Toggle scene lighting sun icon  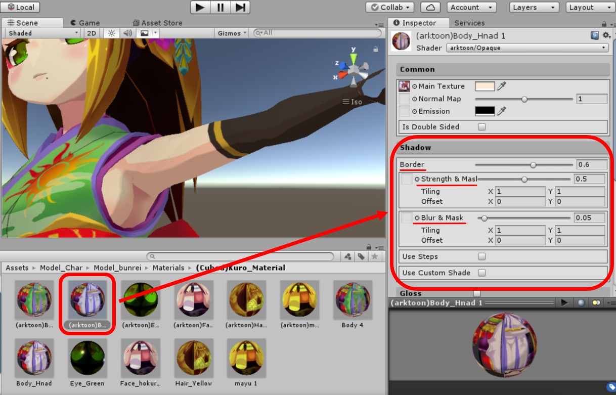111,33
